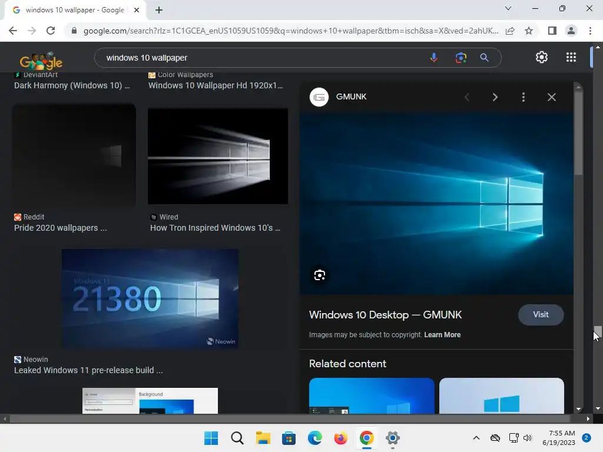The width and height of the screenshot is (603, 452).
Task: Bookmark this tab with the star icon
Action: coord(529,31)
